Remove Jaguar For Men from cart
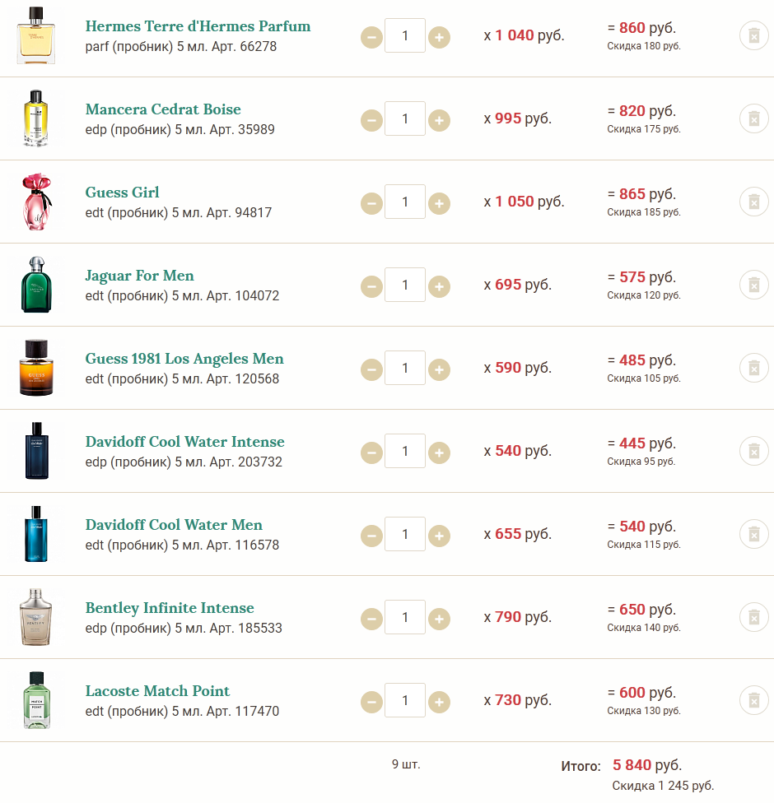Viewport: 774px width, 803px height. (x=753, y=285)
